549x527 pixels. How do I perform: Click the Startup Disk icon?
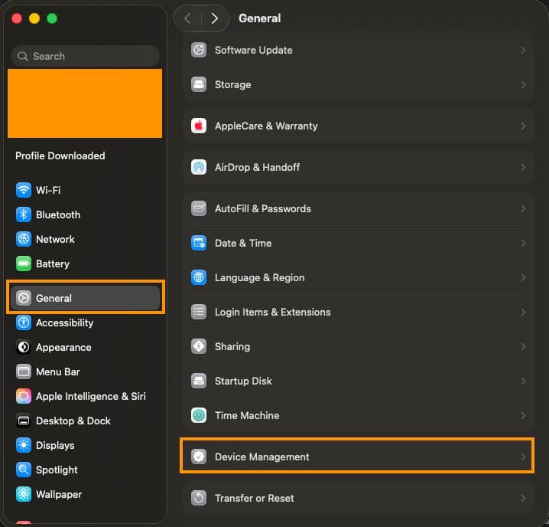[199, 381]
